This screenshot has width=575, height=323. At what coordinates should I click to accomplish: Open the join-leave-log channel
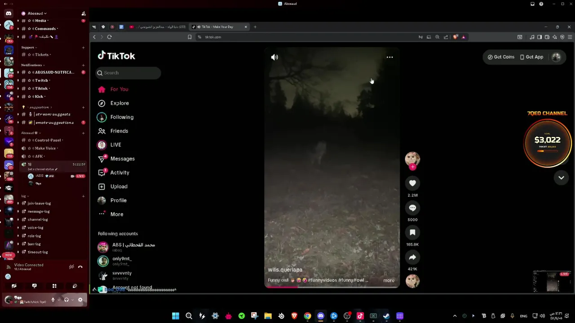point(39,203)
